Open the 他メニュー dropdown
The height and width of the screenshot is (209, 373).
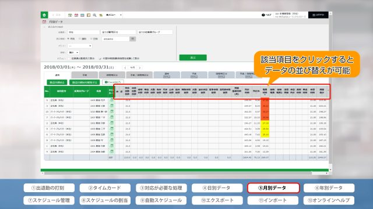click(x=114, y=15)
